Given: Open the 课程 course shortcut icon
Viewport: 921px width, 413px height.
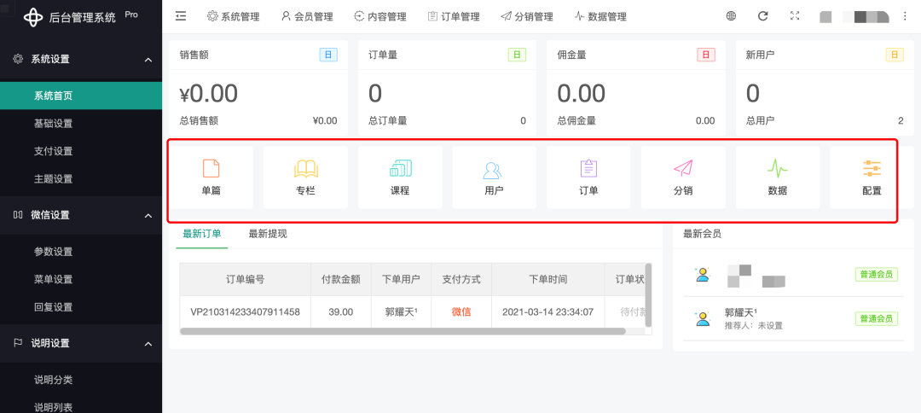Looking at the screenshot, I should pos(400,169).
